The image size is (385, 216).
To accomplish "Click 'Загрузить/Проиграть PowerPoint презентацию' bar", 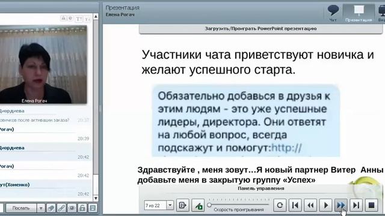I will pyautogui.click(x=260, y=29).
